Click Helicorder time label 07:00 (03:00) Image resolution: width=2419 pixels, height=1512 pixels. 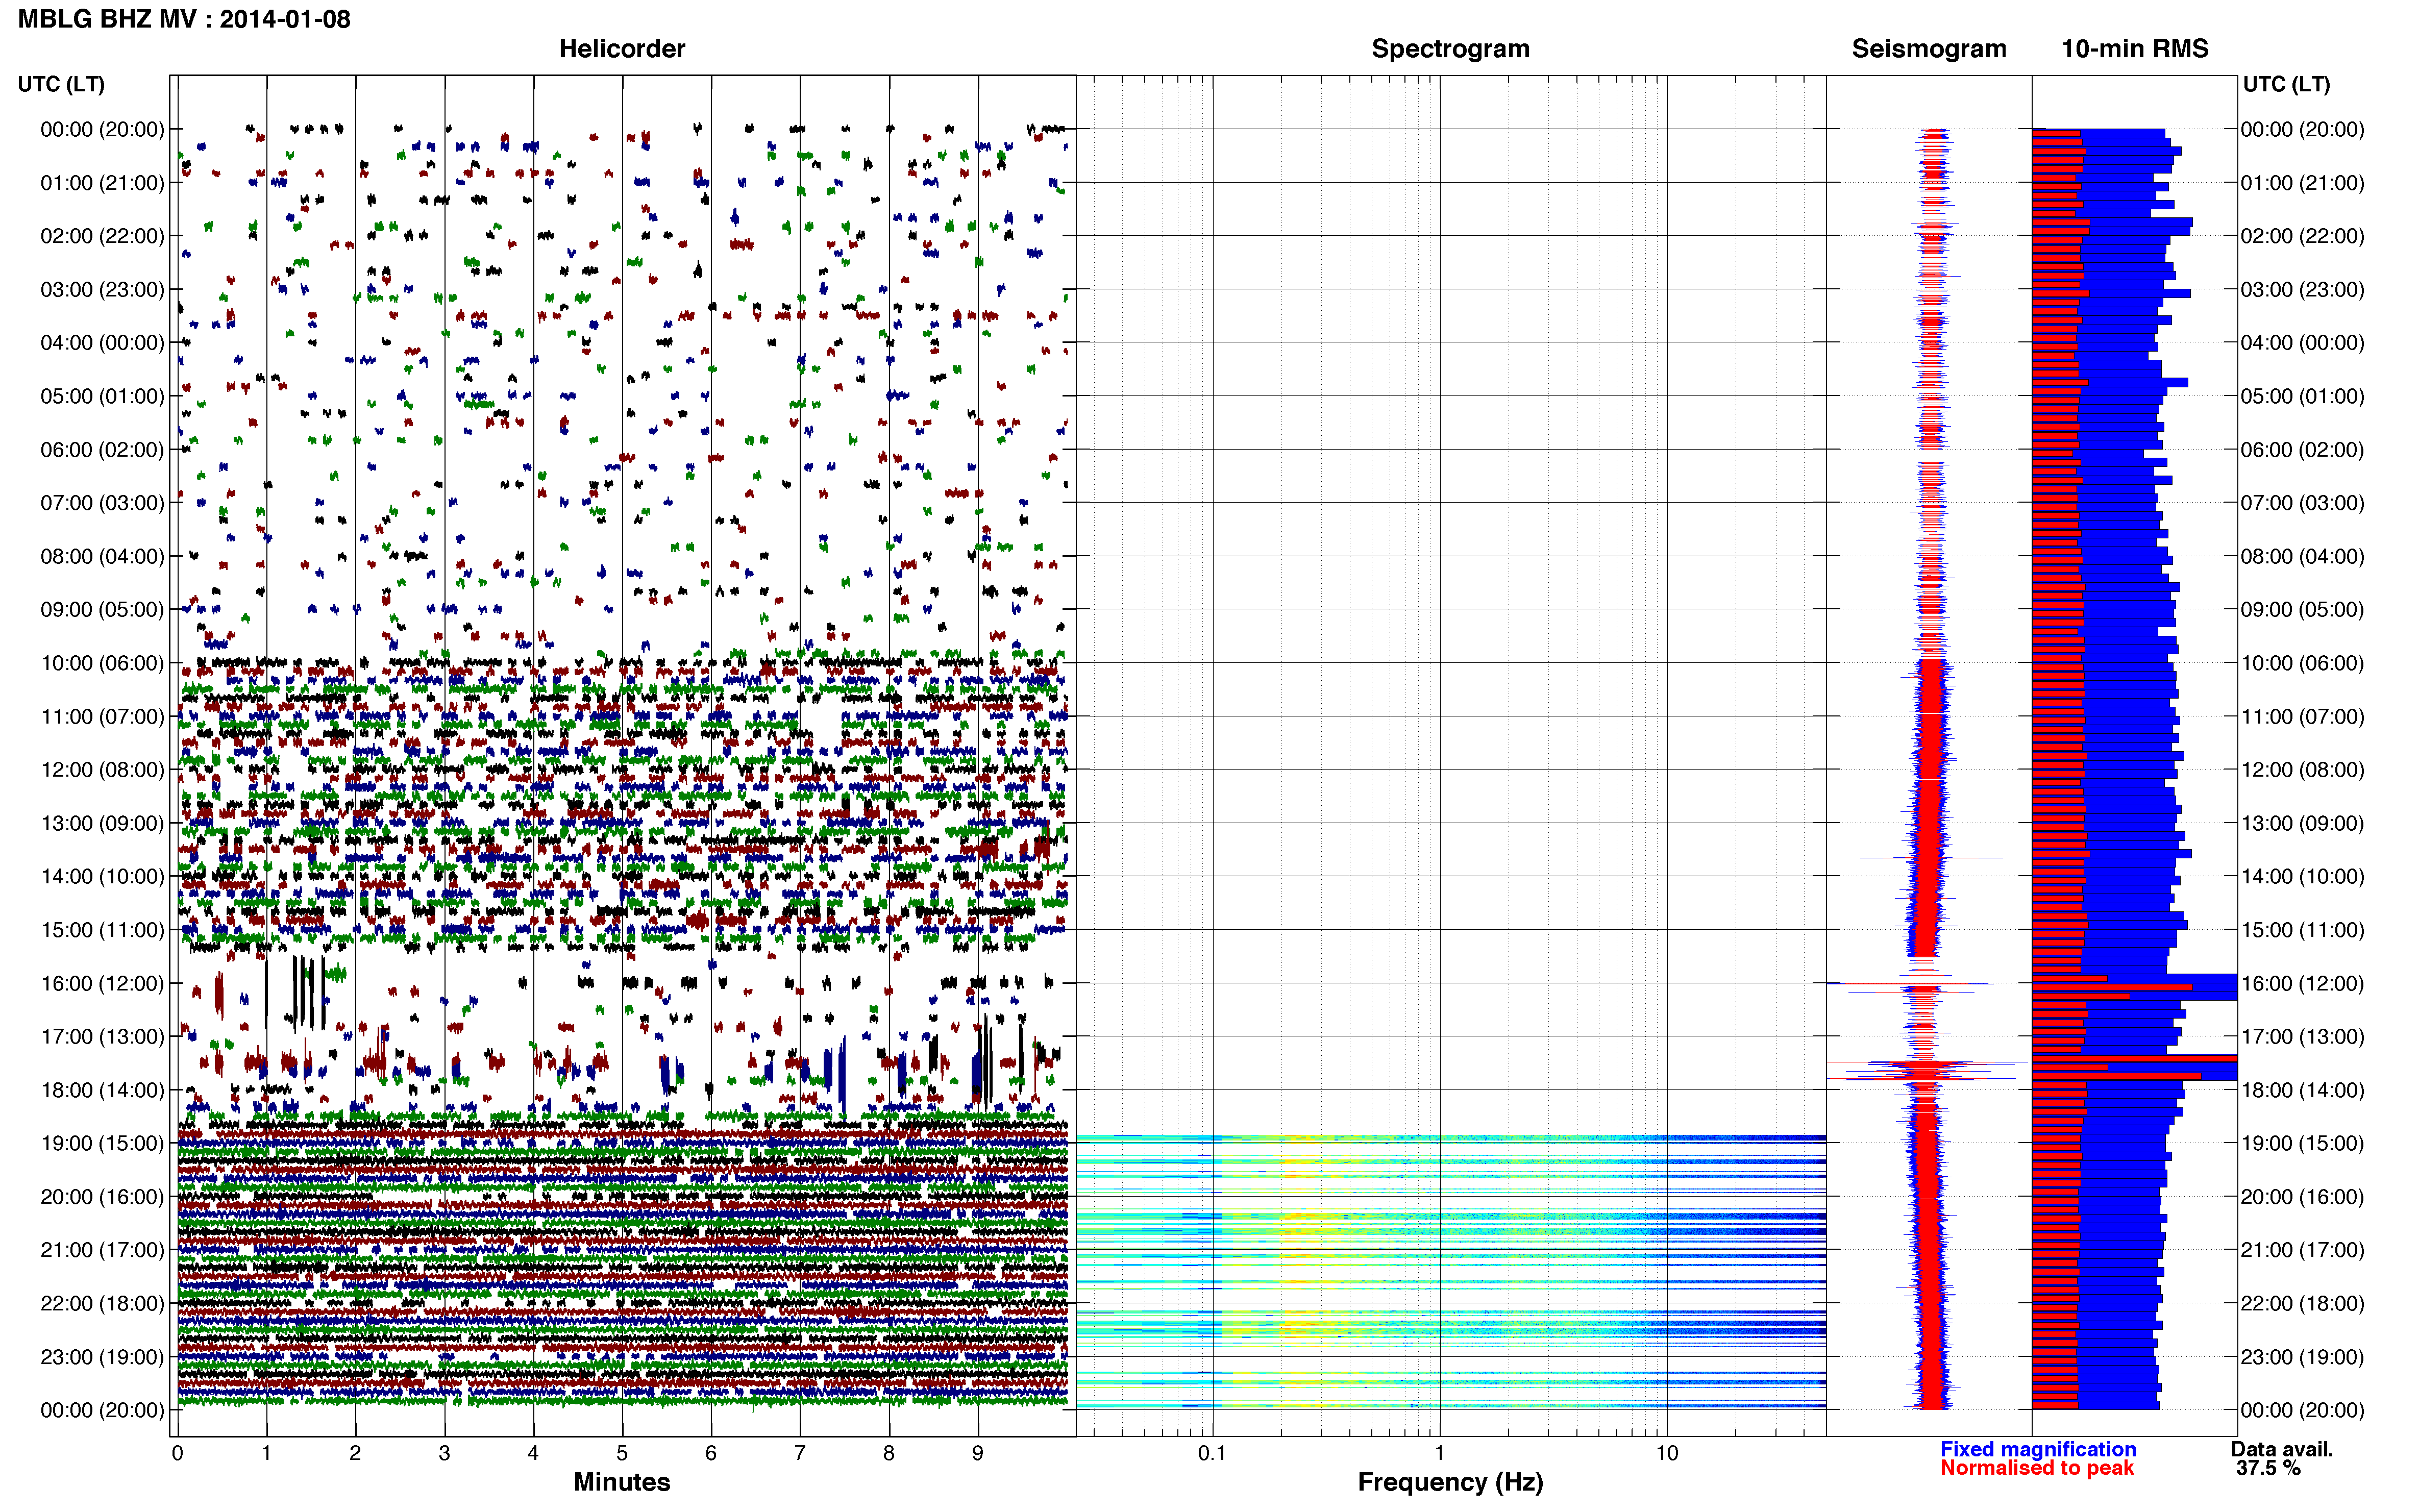[102, 503]
